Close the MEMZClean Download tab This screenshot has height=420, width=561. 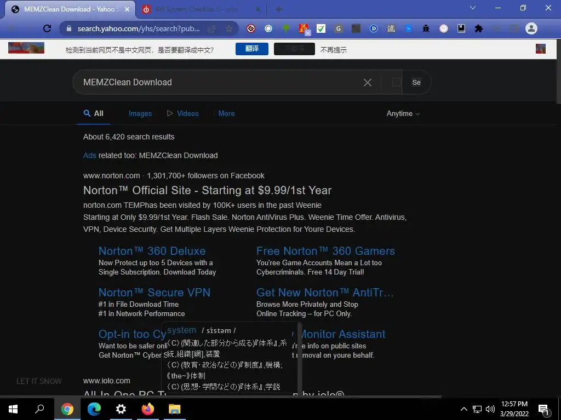[127, 9]
